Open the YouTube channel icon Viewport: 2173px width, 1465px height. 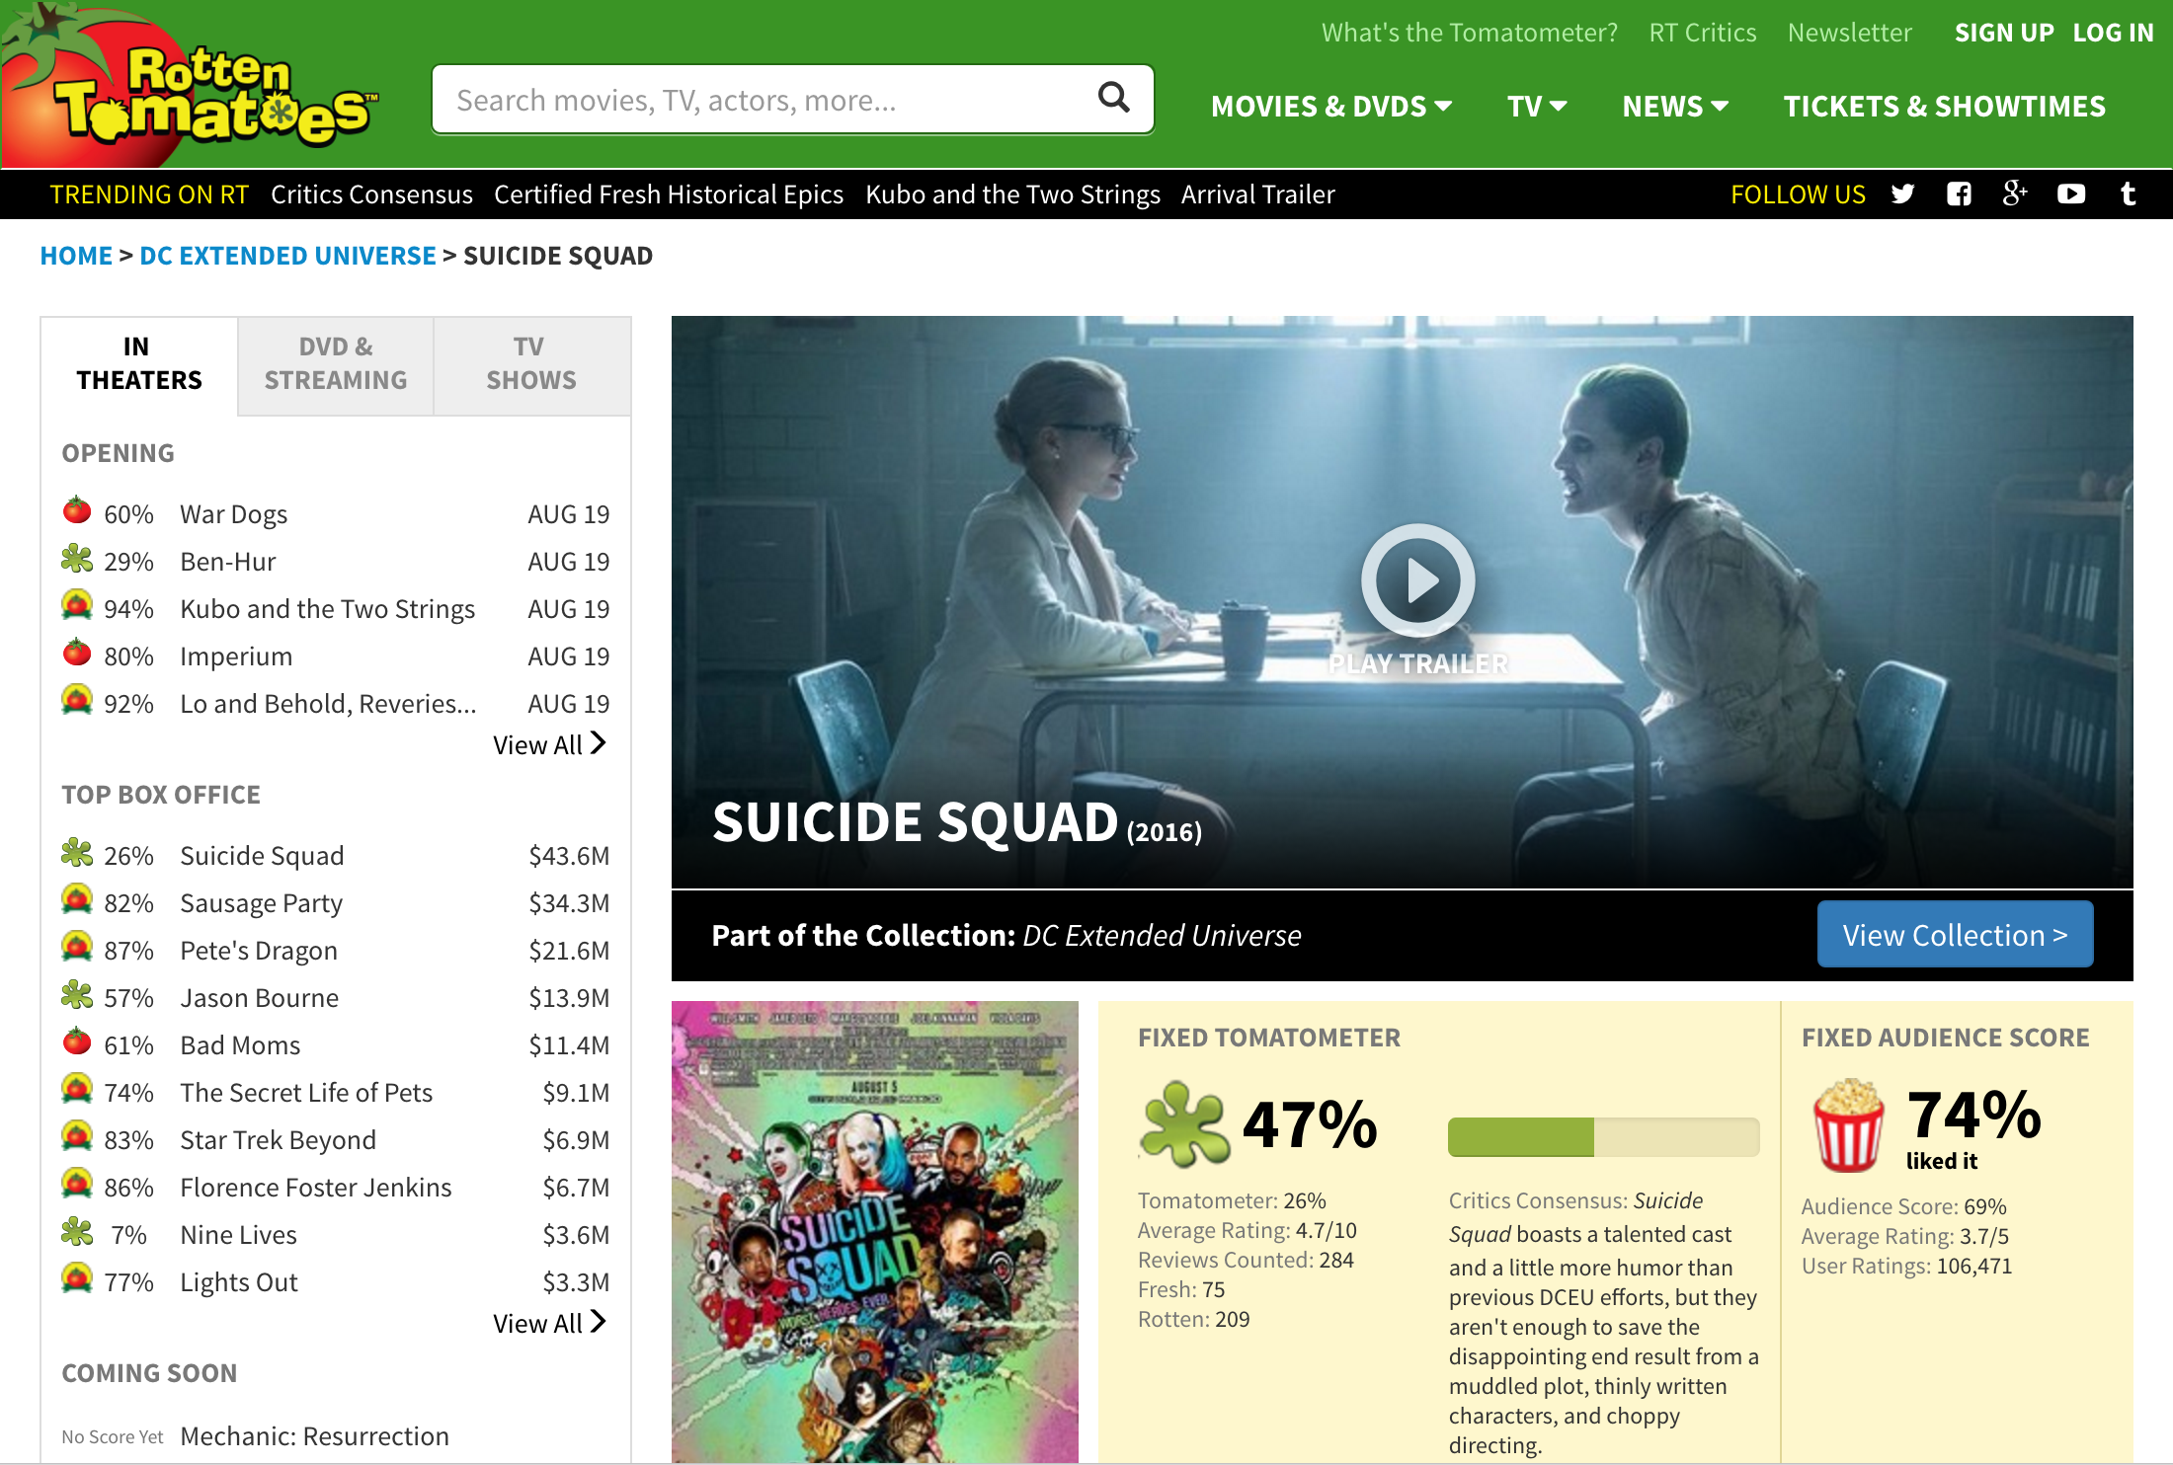coord(2071,193)
